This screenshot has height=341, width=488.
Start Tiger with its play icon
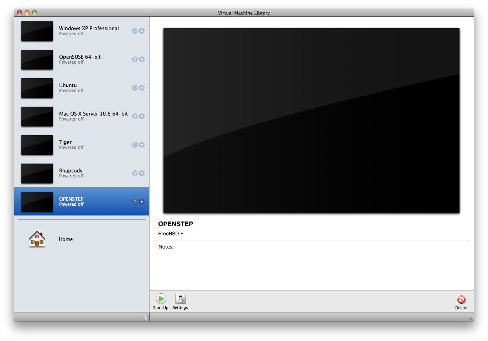142,145
